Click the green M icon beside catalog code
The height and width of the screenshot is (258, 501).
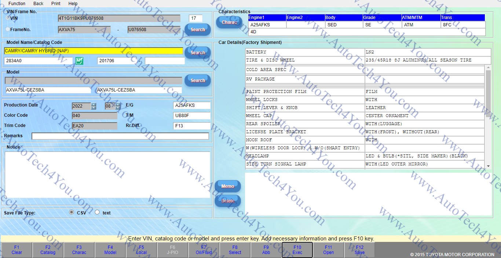point(80,61)
